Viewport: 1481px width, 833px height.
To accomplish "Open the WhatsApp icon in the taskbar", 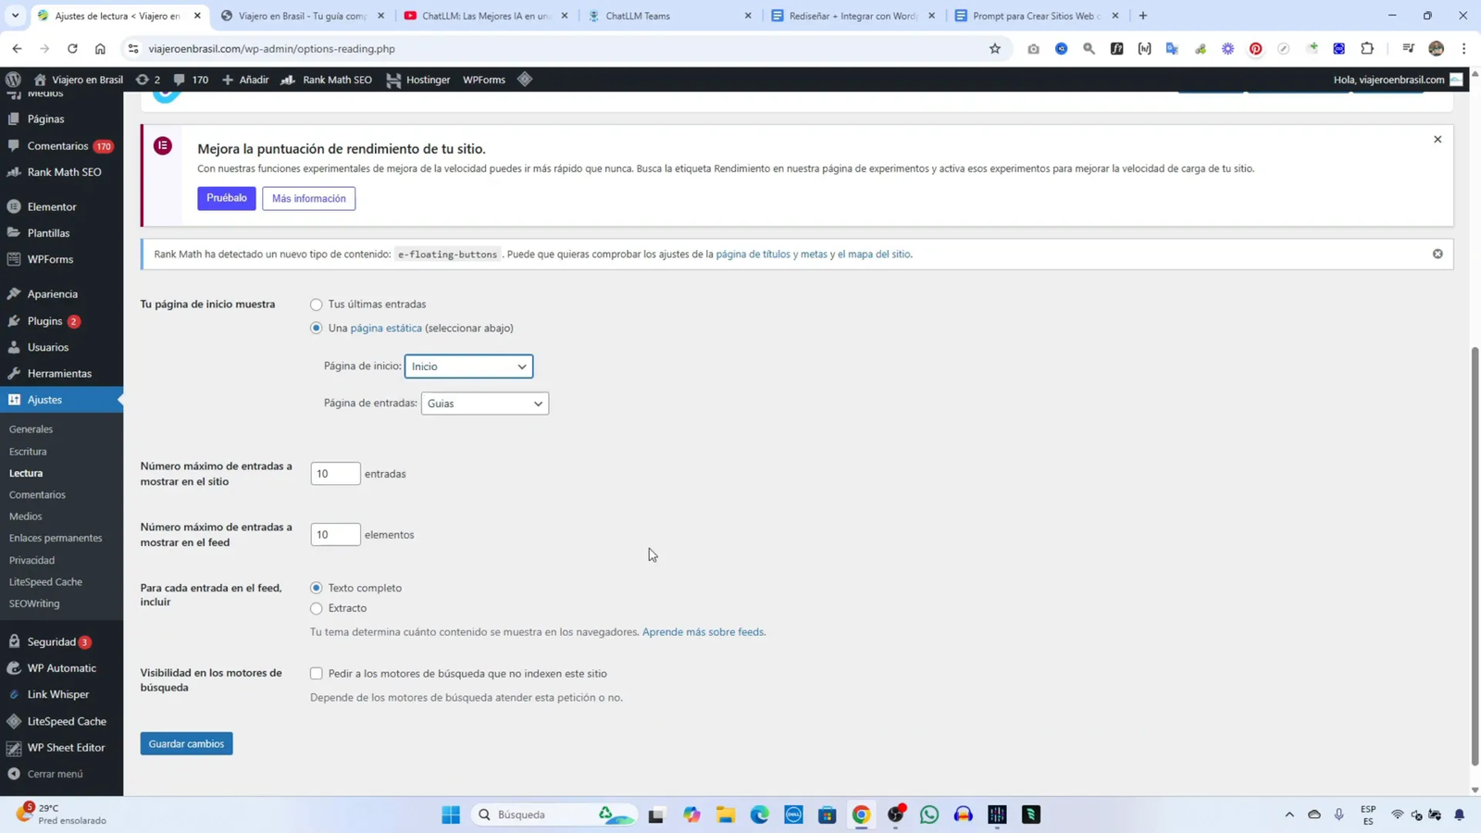I will (928, 814).
